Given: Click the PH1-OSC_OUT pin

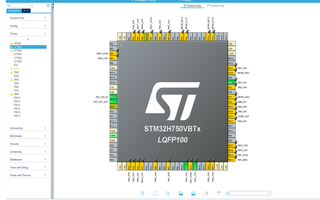Looking at the screenshot, I should coord(114,102).
